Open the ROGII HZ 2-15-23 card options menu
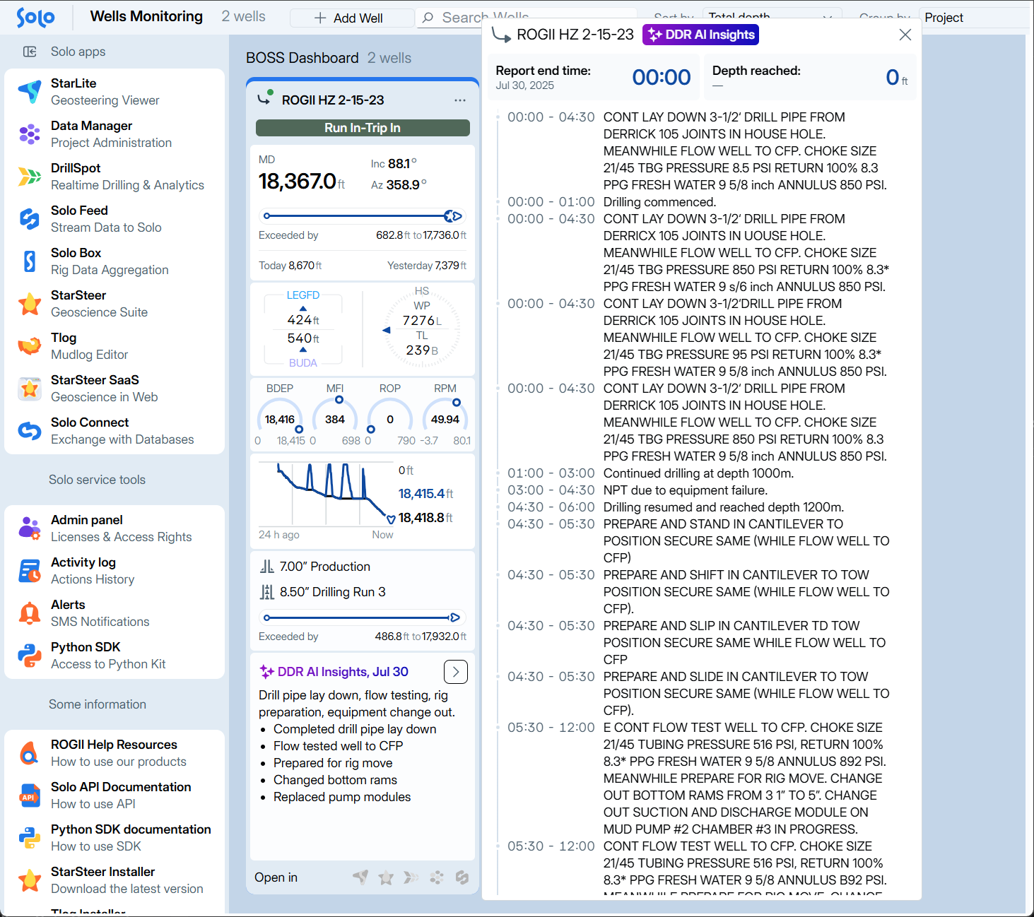The image size is (1034, 917). click(x=460, y=100)
